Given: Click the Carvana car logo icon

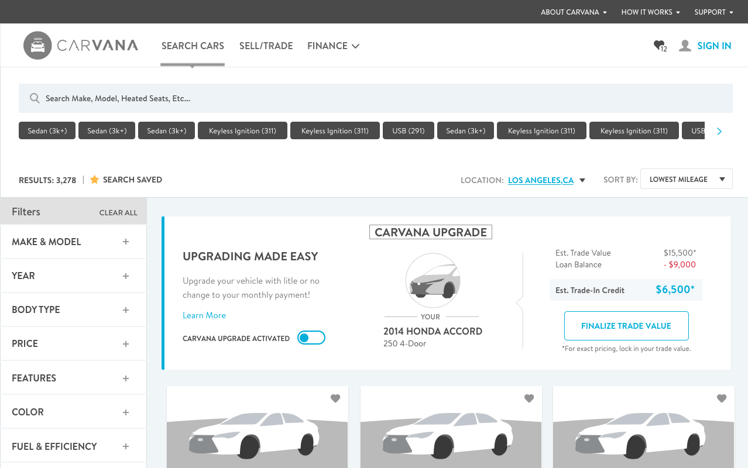Looking at the screenshot, I should (38, 46).
